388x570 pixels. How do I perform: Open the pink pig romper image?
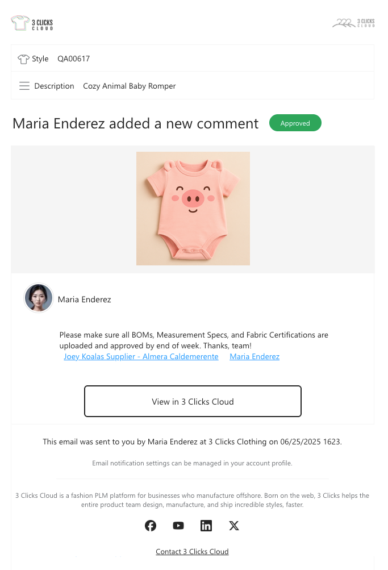click(193, 208)
